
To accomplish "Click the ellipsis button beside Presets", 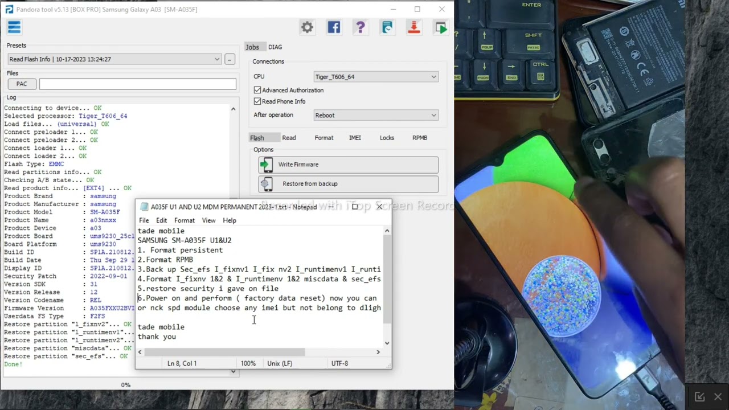I will pos(230,59).
